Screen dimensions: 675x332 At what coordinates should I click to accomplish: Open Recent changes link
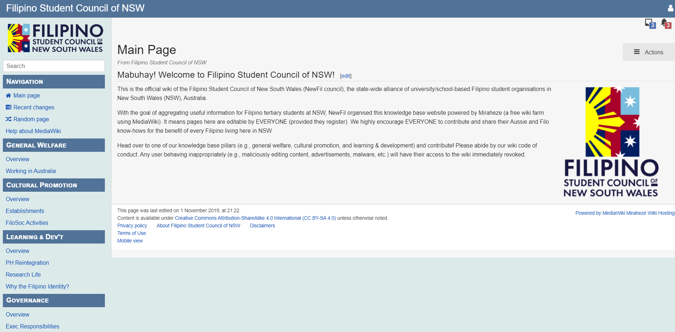[x=34, y=107]
